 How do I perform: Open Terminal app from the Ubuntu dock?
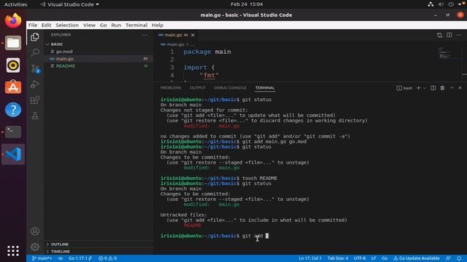[x=13, y=132]
